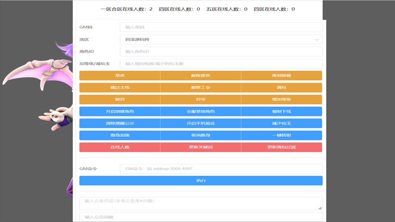Click the 全服禁创角色 button
This screenshot has height=222, width=395.
pyautogui.click(x=200, y=111)
